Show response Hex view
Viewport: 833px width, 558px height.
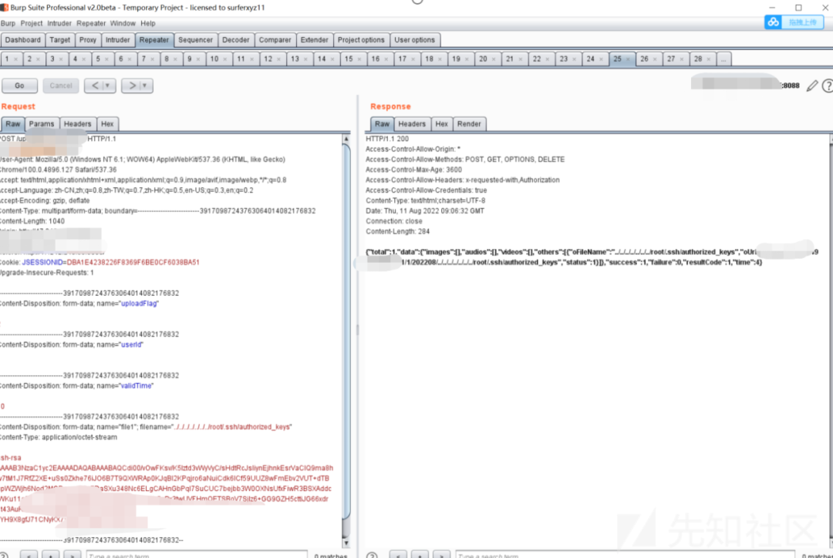441,124
